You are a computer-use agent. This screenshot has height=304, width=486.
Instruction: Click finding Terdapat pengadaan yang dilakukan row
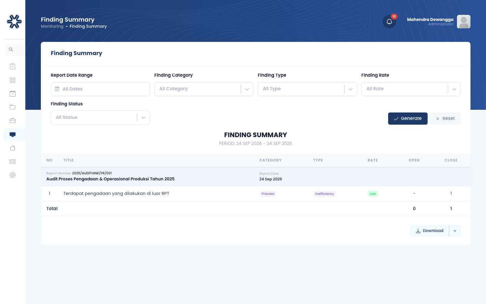click(255, 194)
